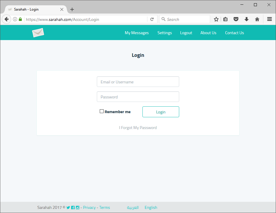This screenshot has width=276, height=213.
Task: Click the bookmark star icon
Action: click(x=216, y=19)
